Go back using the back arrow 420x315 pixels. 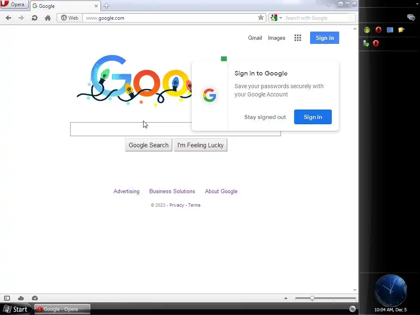pos(8,18)
